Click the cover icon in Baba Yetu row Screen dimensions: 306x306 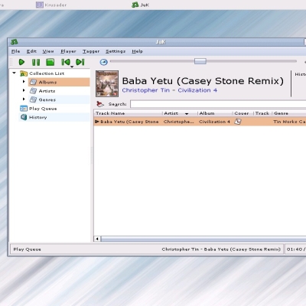pos(238,122)
